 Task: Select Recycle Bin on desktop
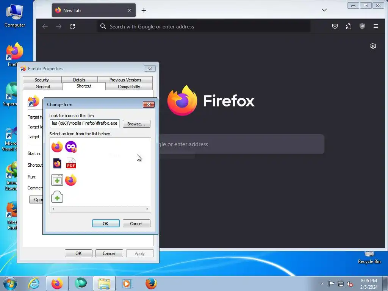369,257
